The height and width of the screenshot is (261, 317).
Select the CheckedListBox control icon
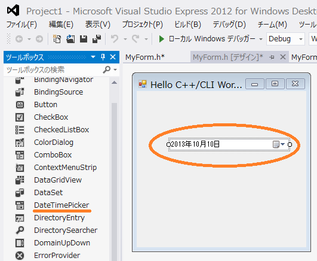(x=20, y=130)
